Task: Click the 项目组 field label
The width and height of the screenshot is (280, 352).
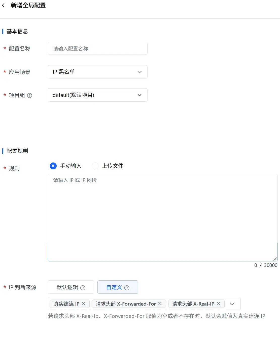Action: coord(17,95)
